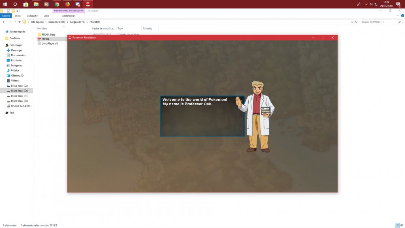The width and height of the screenshot is (405, 228).
Task: Refresh the current folder view
Action: pos(355,22)
